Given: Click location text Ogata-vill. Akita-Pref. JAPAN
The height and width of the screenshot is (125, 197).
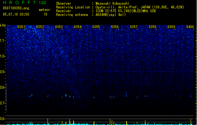Looking at the screenshot, I should pos(123,7).
